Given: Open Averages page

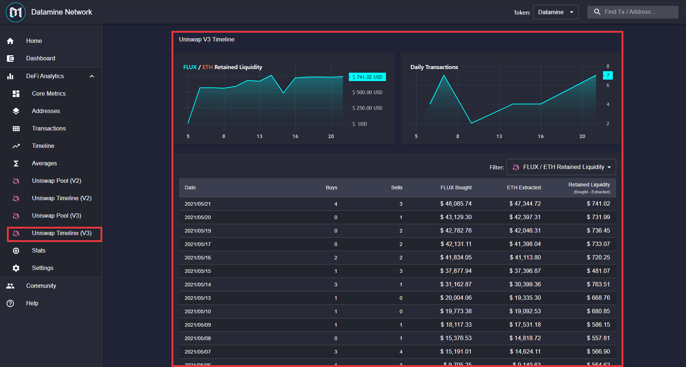Looking at the screenshot, I should (x=51, y=164).
